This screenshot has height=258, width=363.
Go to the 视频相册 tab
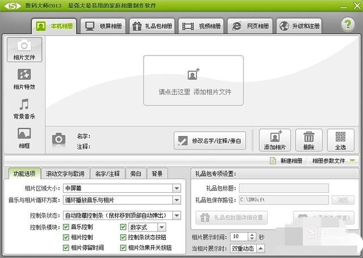coord(201,26)
